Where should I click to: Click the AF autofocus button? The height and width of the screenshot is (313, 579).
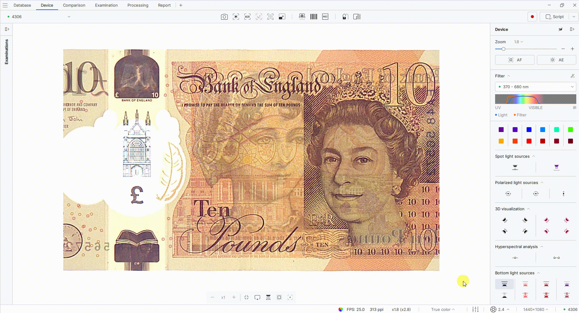coord(515,60)
